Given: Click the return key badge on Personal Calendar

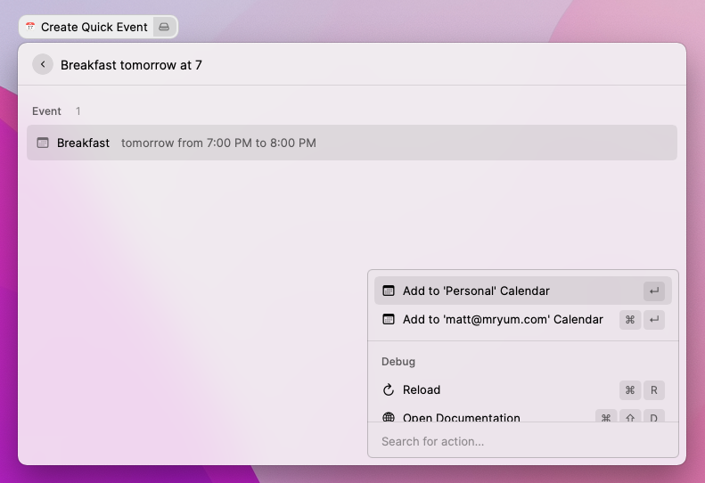Looking at the screenshot, I should [x=653, y=291].
